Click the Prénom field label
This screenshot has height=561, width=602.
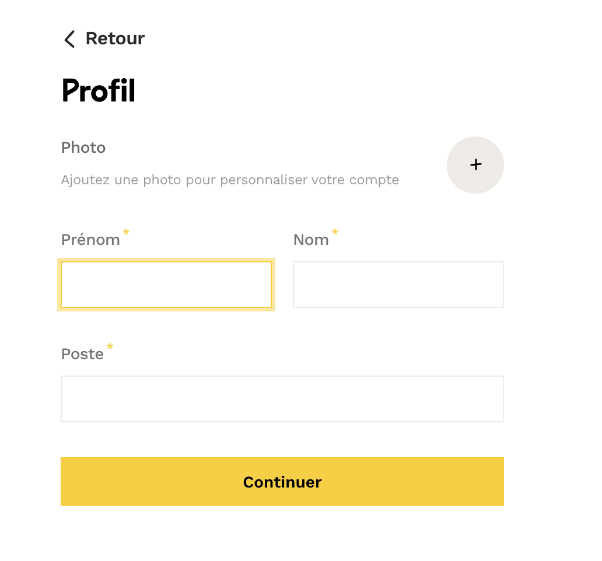[90, 240]
